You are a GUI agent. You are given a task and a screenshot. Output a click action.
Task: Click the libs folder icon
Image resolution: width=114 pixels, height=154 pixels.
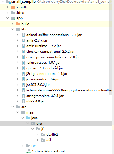tap(18, 29)
